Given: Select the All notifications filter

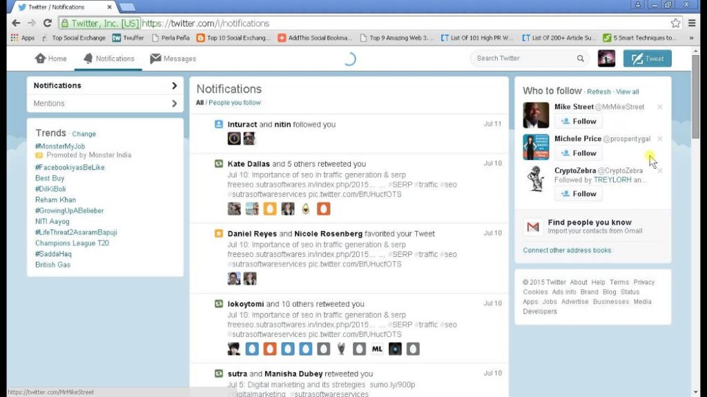Looking at the screenshot, I should (200, 103).
